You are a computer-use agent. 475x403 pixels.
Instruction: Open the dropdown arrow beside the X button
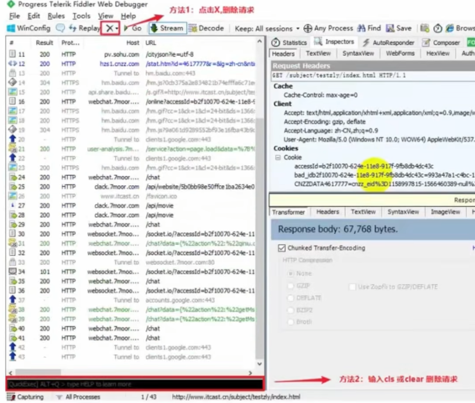point(117,28)
